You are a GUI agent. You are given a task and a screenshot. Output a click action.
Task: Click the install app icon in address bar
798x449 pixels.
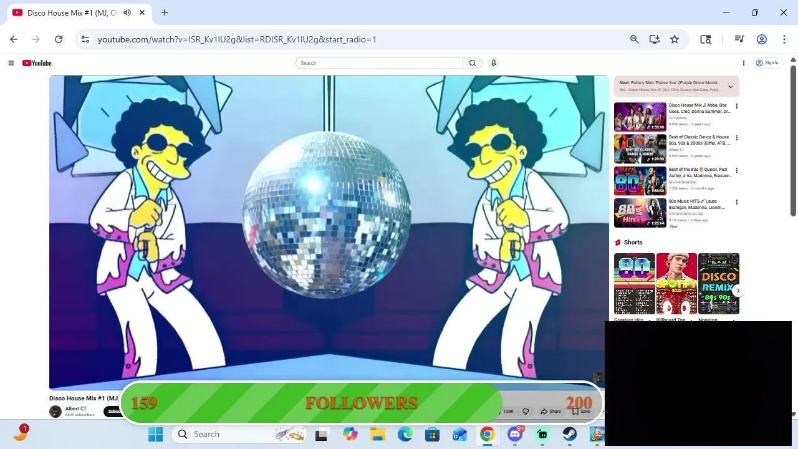coord(654,39)
